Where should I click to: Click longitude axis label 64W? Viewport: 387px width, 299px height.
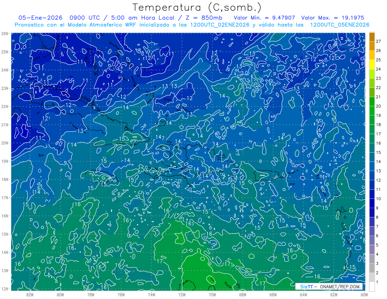pos(303,294)
